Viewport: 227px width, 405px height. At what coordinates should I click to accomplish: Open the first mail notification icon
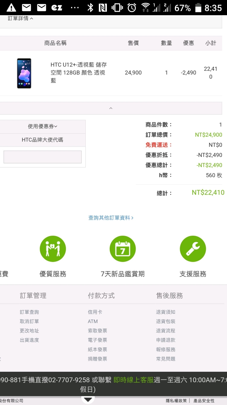(26, 8)
